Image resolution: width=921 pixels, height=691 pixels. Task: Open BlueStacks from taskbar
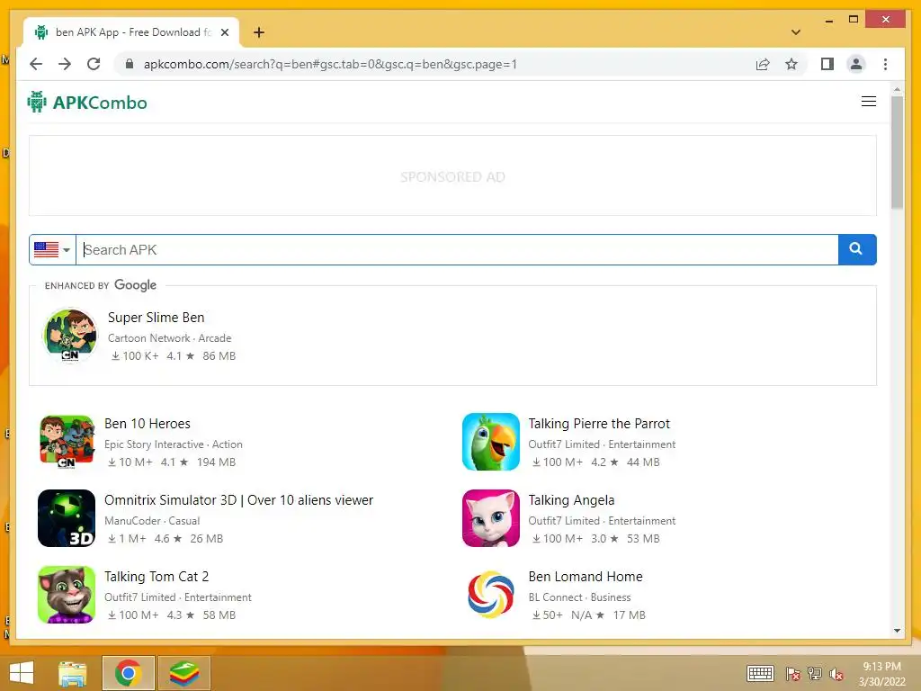(x=184, y=673)
